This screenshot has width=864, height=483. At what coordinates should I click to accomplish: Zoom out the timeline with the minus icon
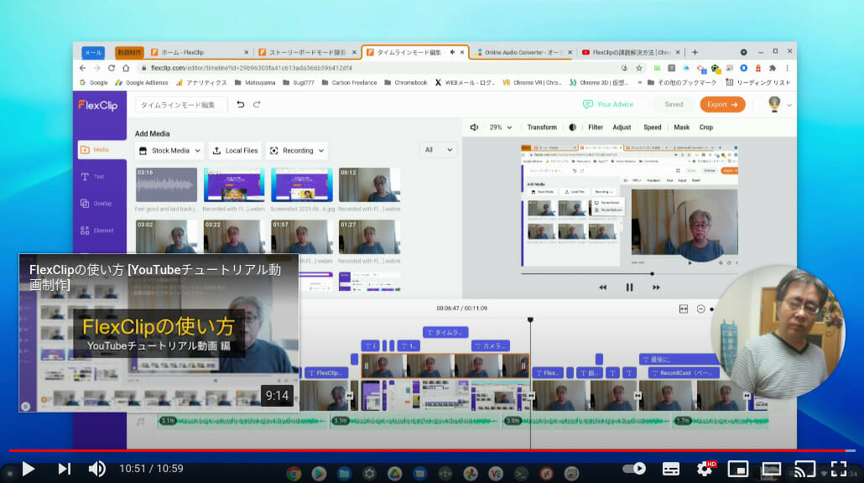(701, 309)
